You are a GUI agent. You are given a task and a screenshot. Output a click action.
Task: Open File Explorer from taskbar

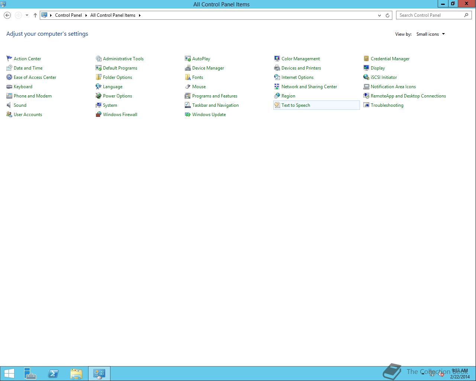76,374
